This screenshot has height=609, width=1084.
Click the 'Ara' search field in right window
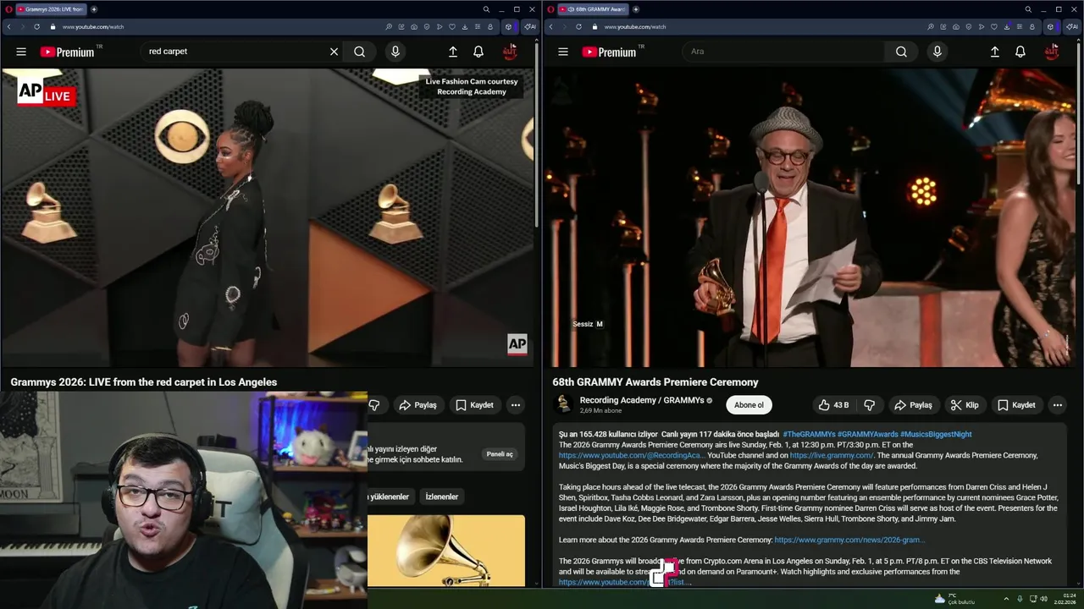[783, 52]
